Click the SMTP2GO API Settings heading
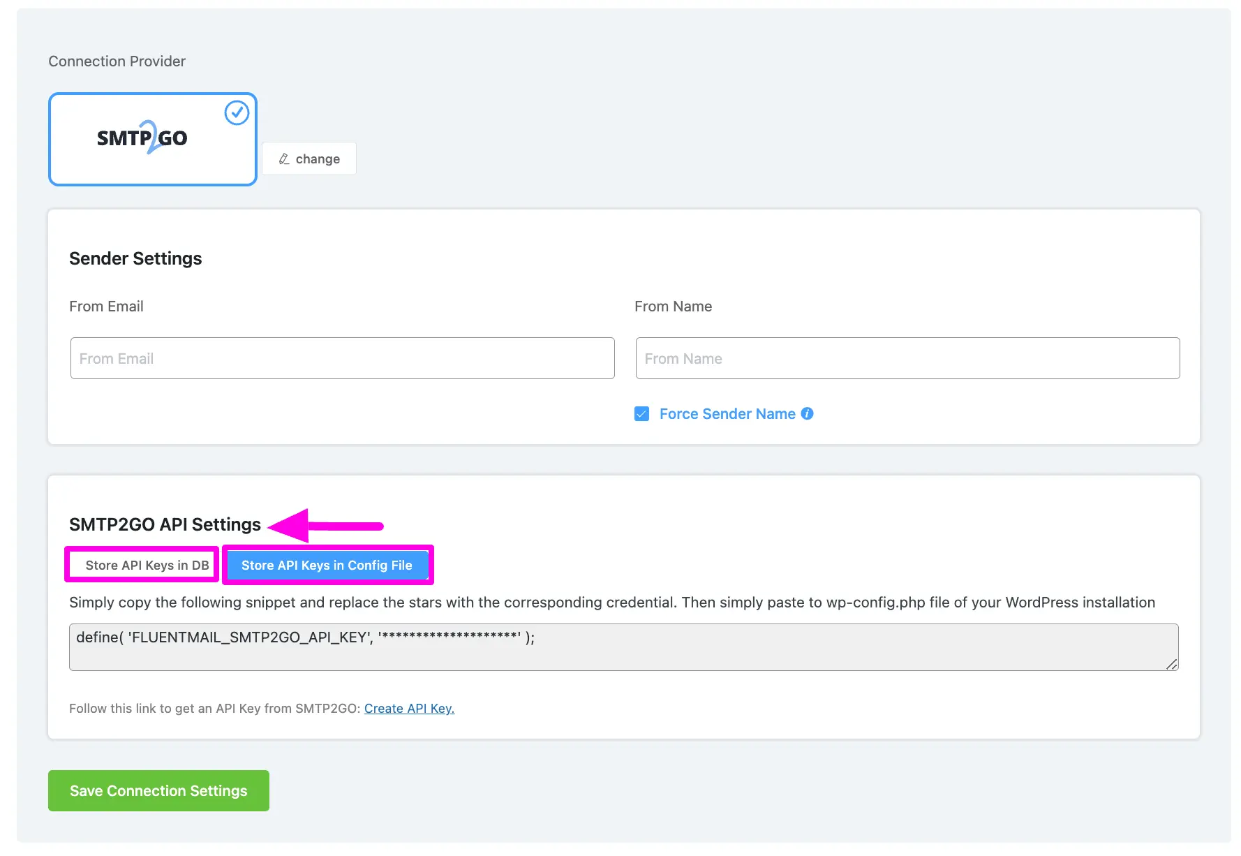This screenshot has width=1241, height=856. pos(165,524)
